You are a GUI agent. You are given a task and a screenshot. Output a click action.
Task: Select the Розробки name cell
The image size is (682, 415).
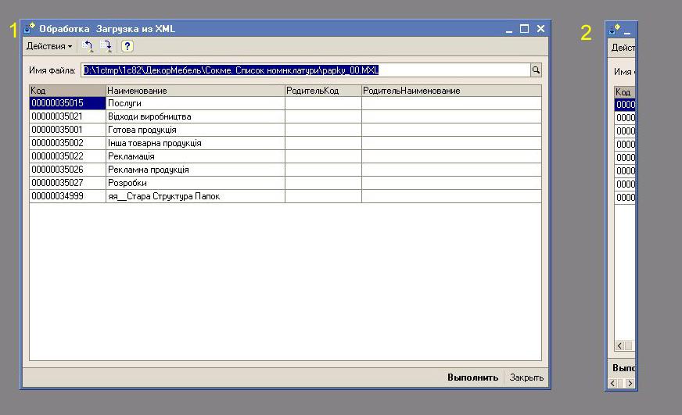point(196,183)
